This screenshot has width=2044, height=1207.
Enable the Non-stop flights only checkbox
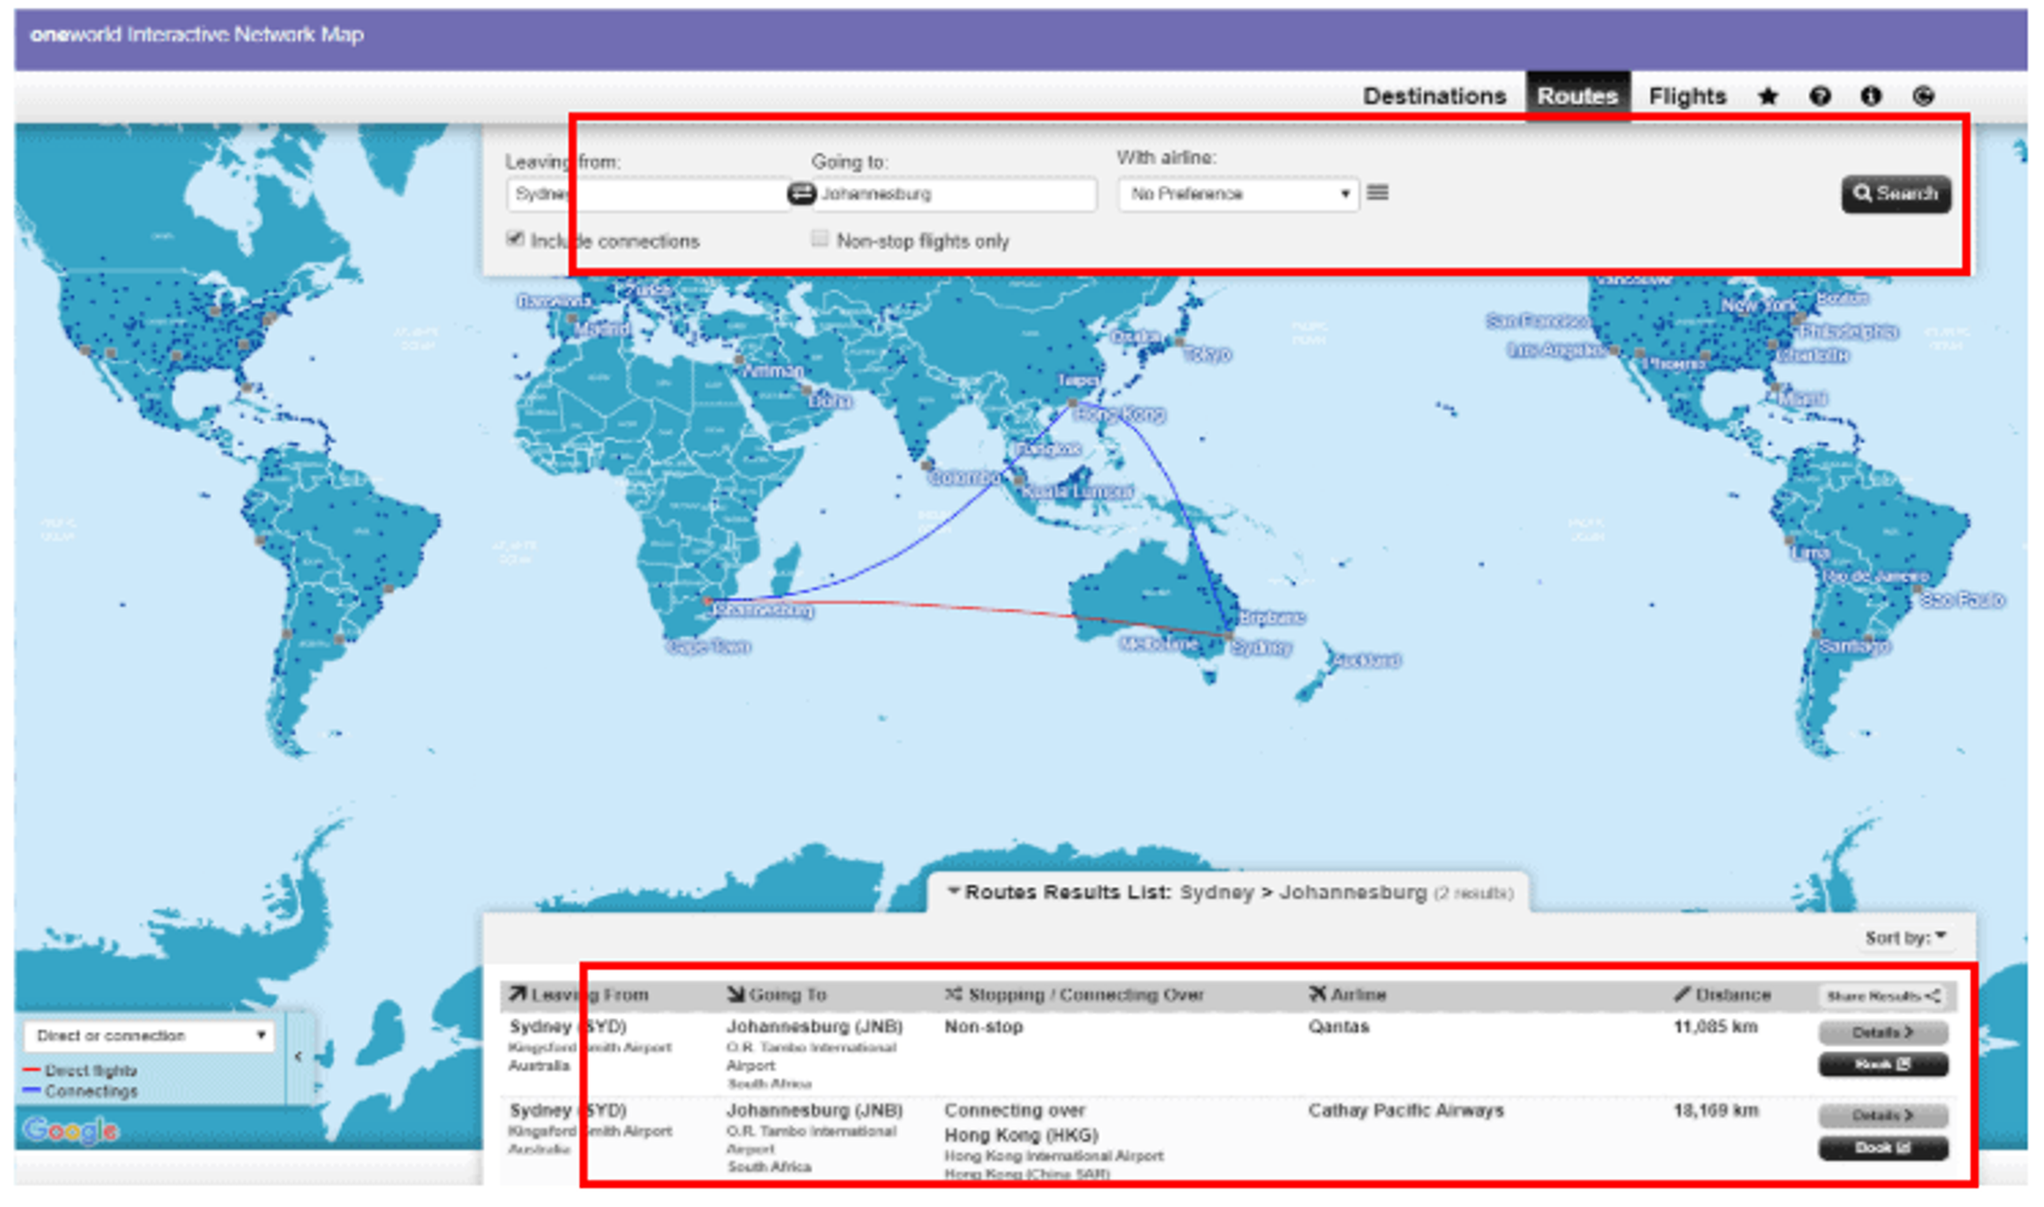click(x=819, y=238)
